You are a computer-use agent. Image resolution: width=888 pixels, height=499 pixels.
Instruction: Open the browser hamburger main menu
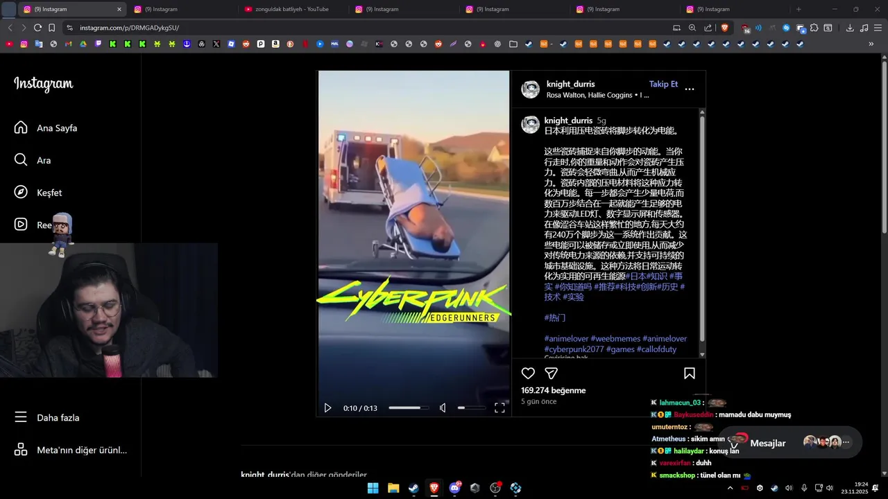[x=878, y=28]
